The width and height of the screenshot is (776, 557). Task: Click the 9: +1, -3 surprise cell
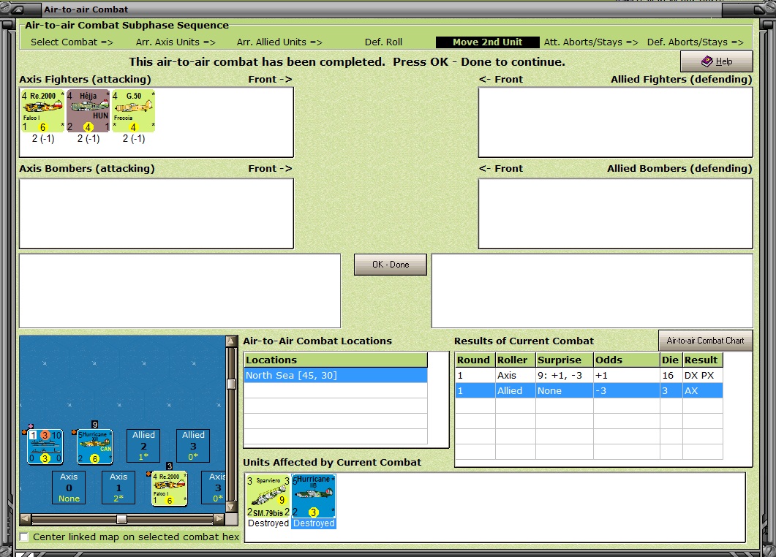tap(565, 376)
